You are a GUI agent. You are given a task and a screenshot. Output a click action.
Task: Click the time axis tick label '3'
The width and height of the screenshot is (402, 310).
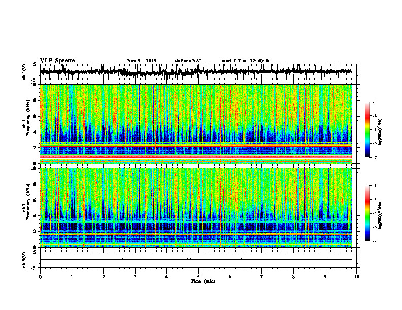135,277
